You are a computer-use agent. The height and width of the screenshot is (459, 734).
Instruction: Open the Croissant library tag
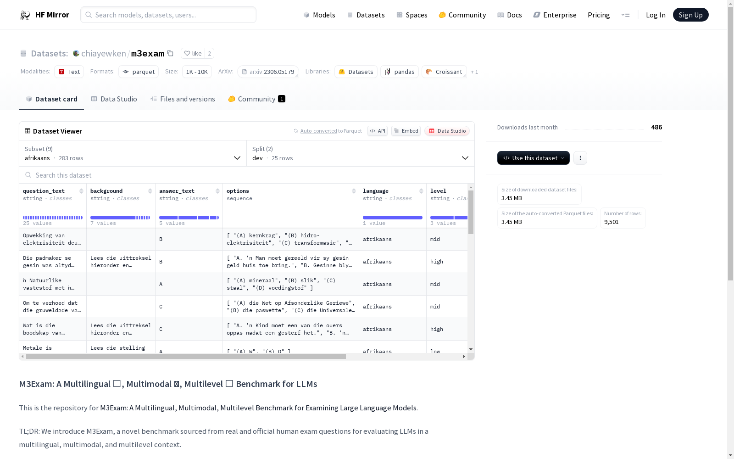(x=444, y=72)
